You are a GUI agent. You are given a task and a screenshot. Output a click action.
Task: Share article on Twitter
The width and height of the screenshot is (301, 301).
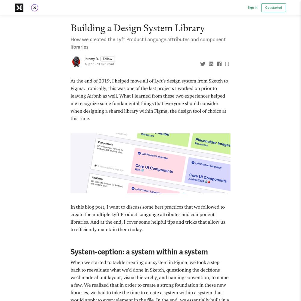(203, 64)
